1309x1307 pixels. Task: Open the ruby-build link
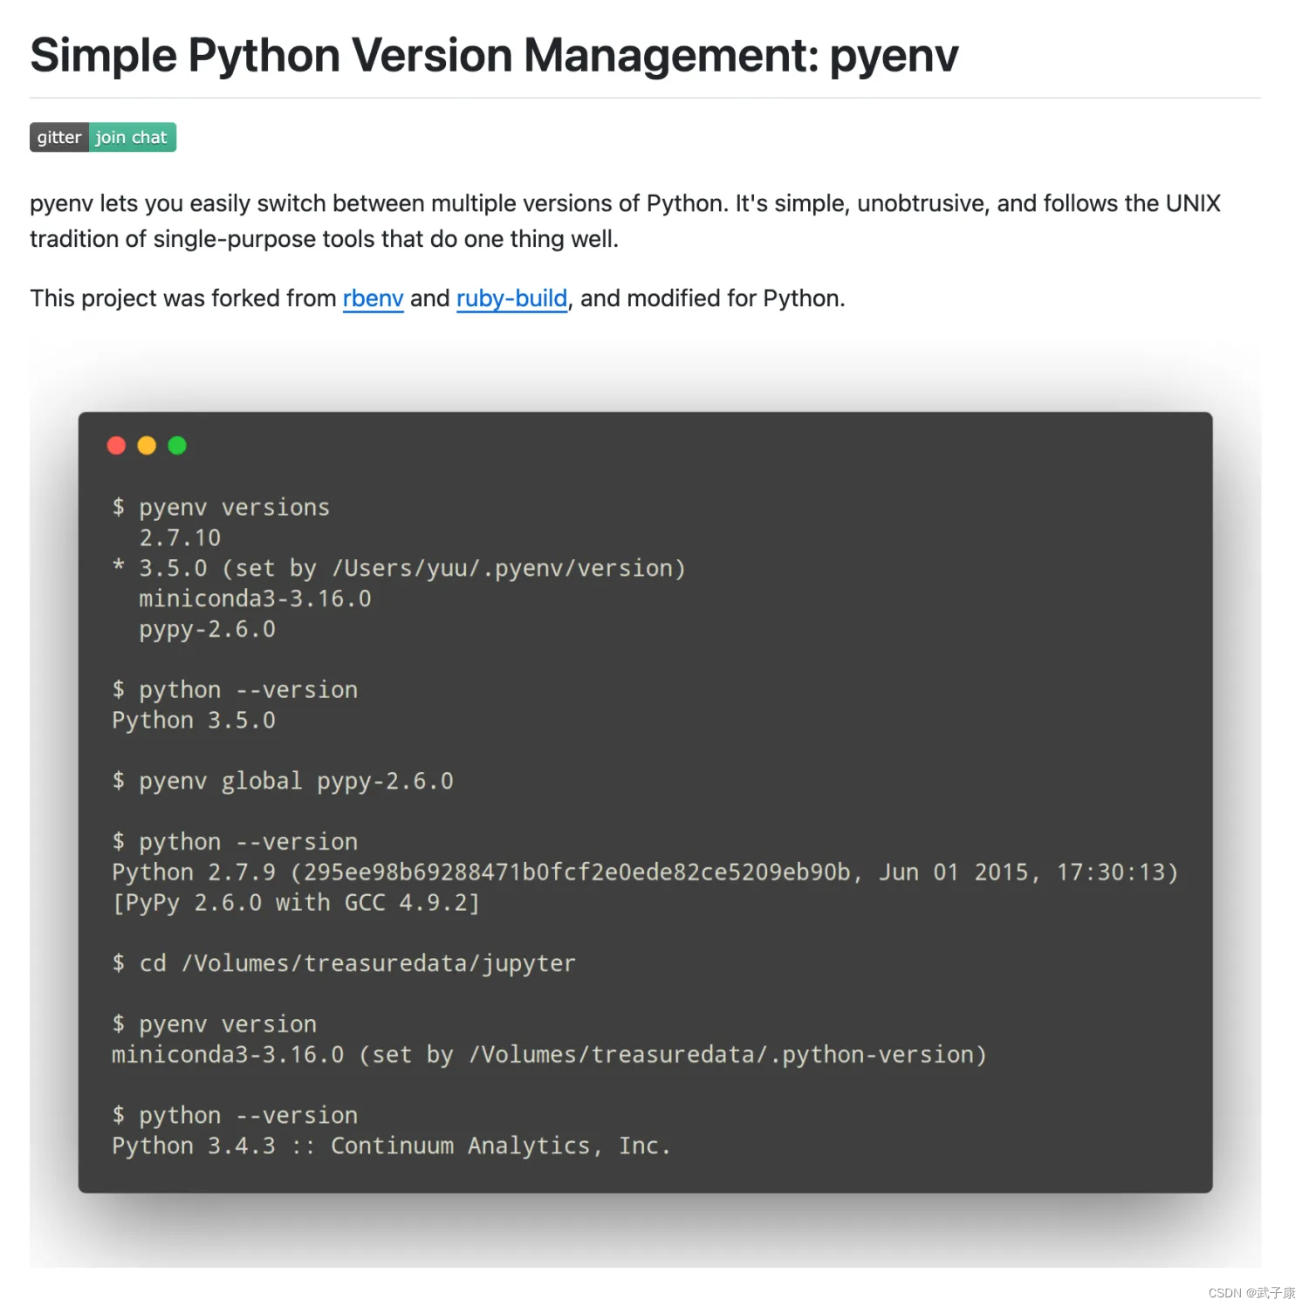511,298
